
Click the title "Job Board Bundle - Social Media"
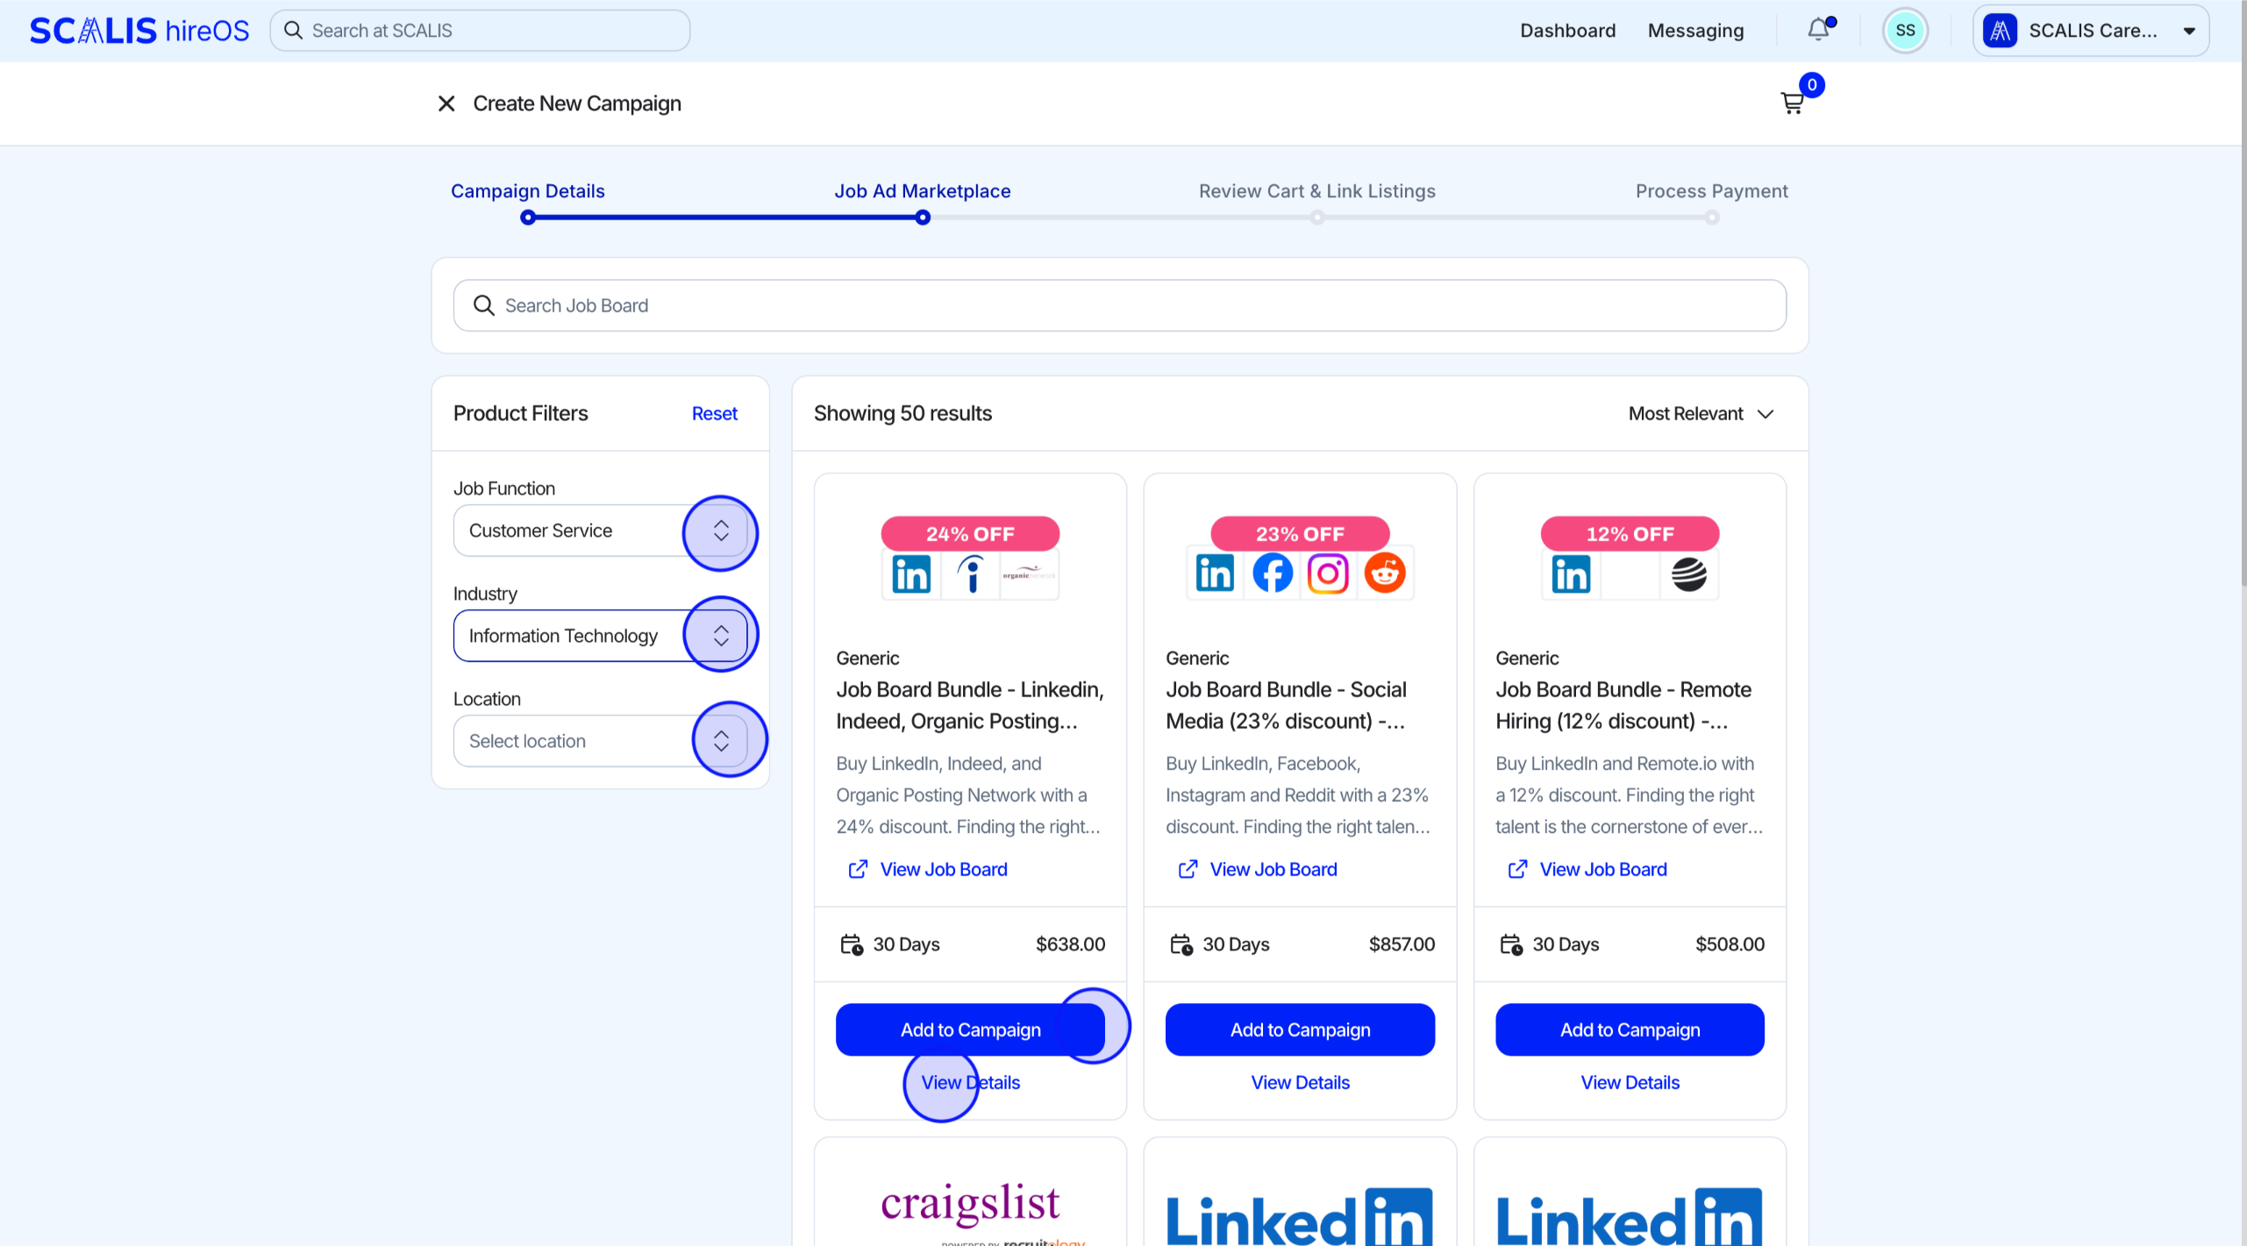(1285, 706)
